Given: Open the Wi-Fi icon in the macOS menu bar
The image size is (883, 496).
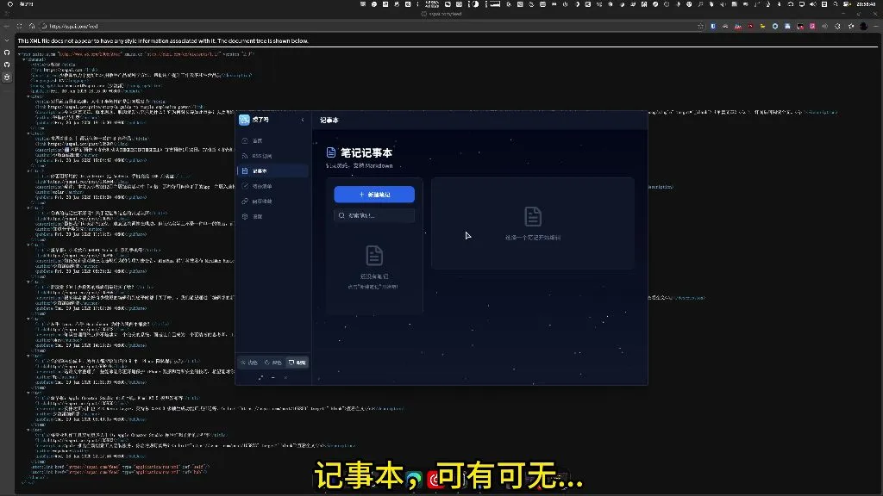Looking at the screenshot, I should (x=790, y=3).
